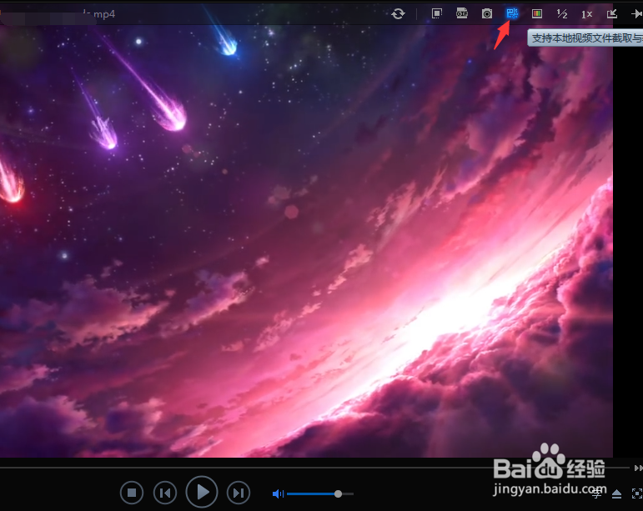Open the GIF capture tool
Screen dimensions: 643x511
coord(462,13)
